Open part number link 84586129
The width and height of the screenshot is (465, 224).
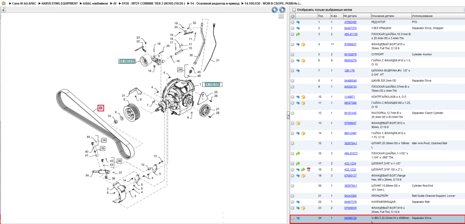(x=350, y=218)
